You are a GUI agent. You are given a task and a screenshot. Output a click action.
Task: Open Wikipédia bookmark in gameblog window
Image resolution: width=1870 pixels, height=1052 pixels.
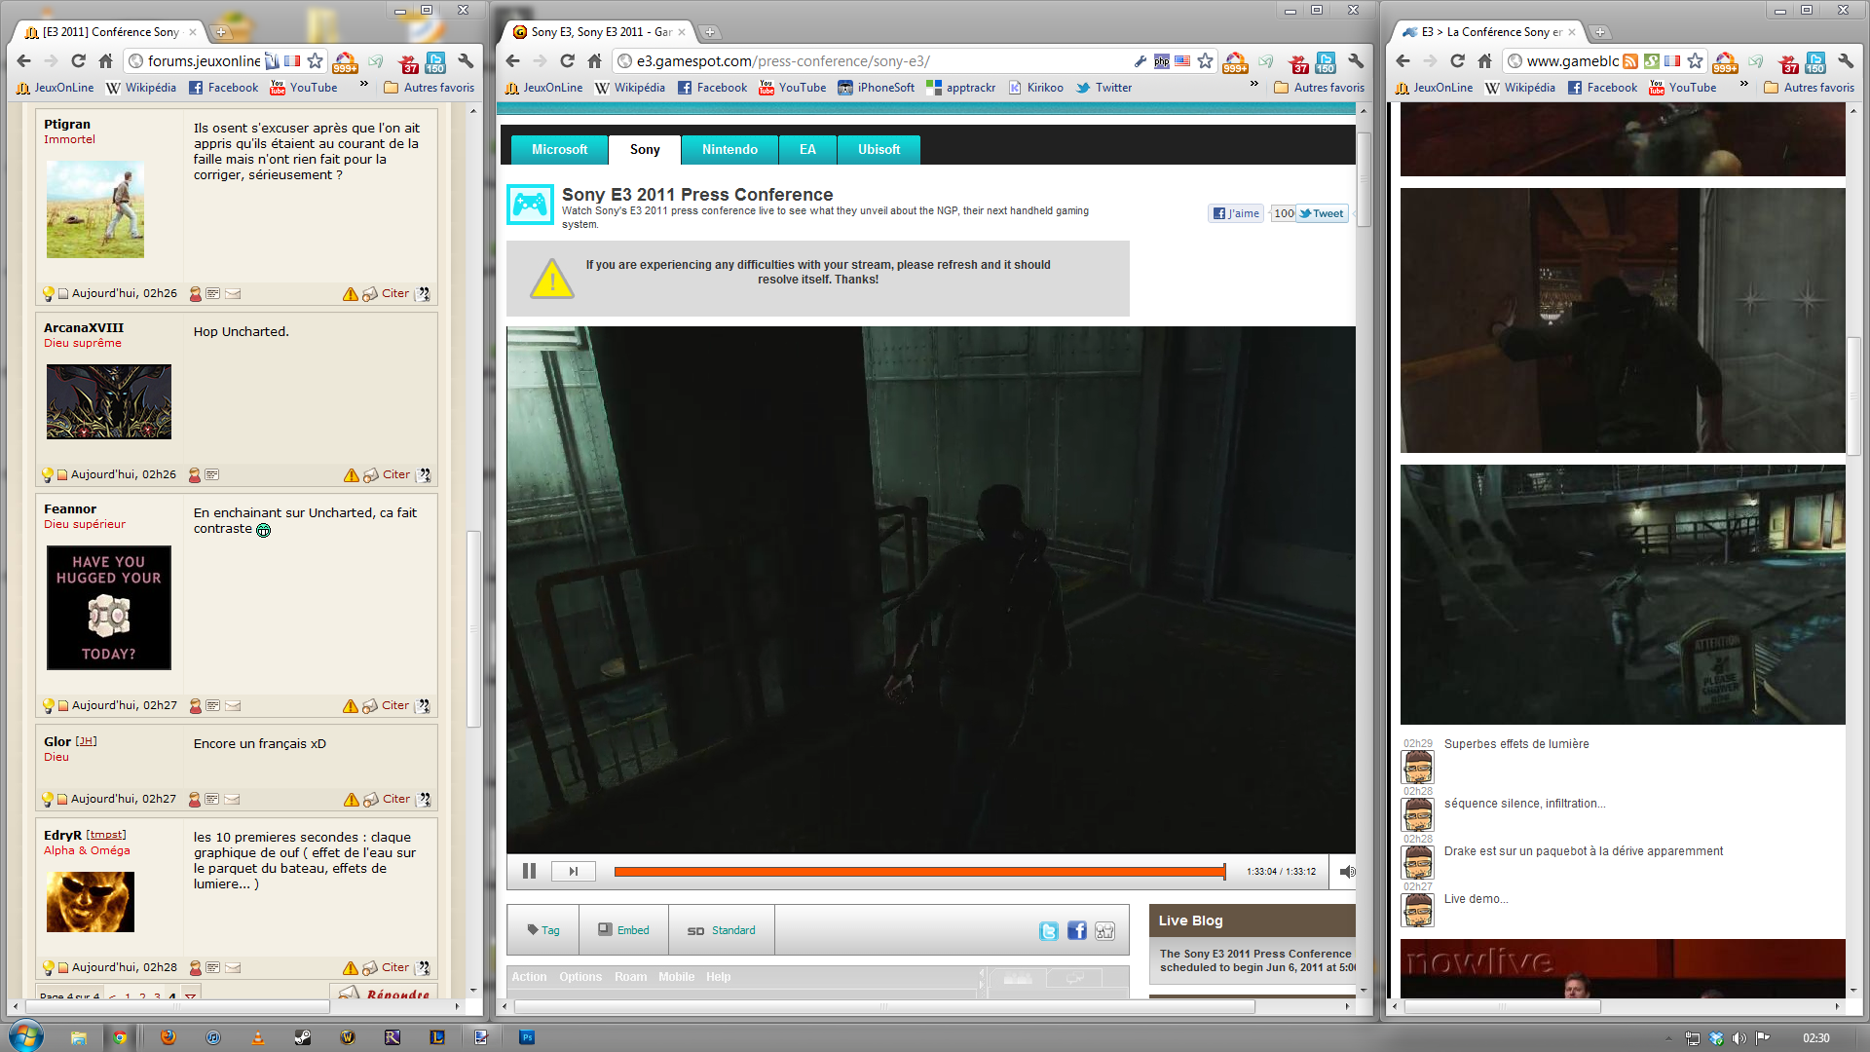point(1520,88)
